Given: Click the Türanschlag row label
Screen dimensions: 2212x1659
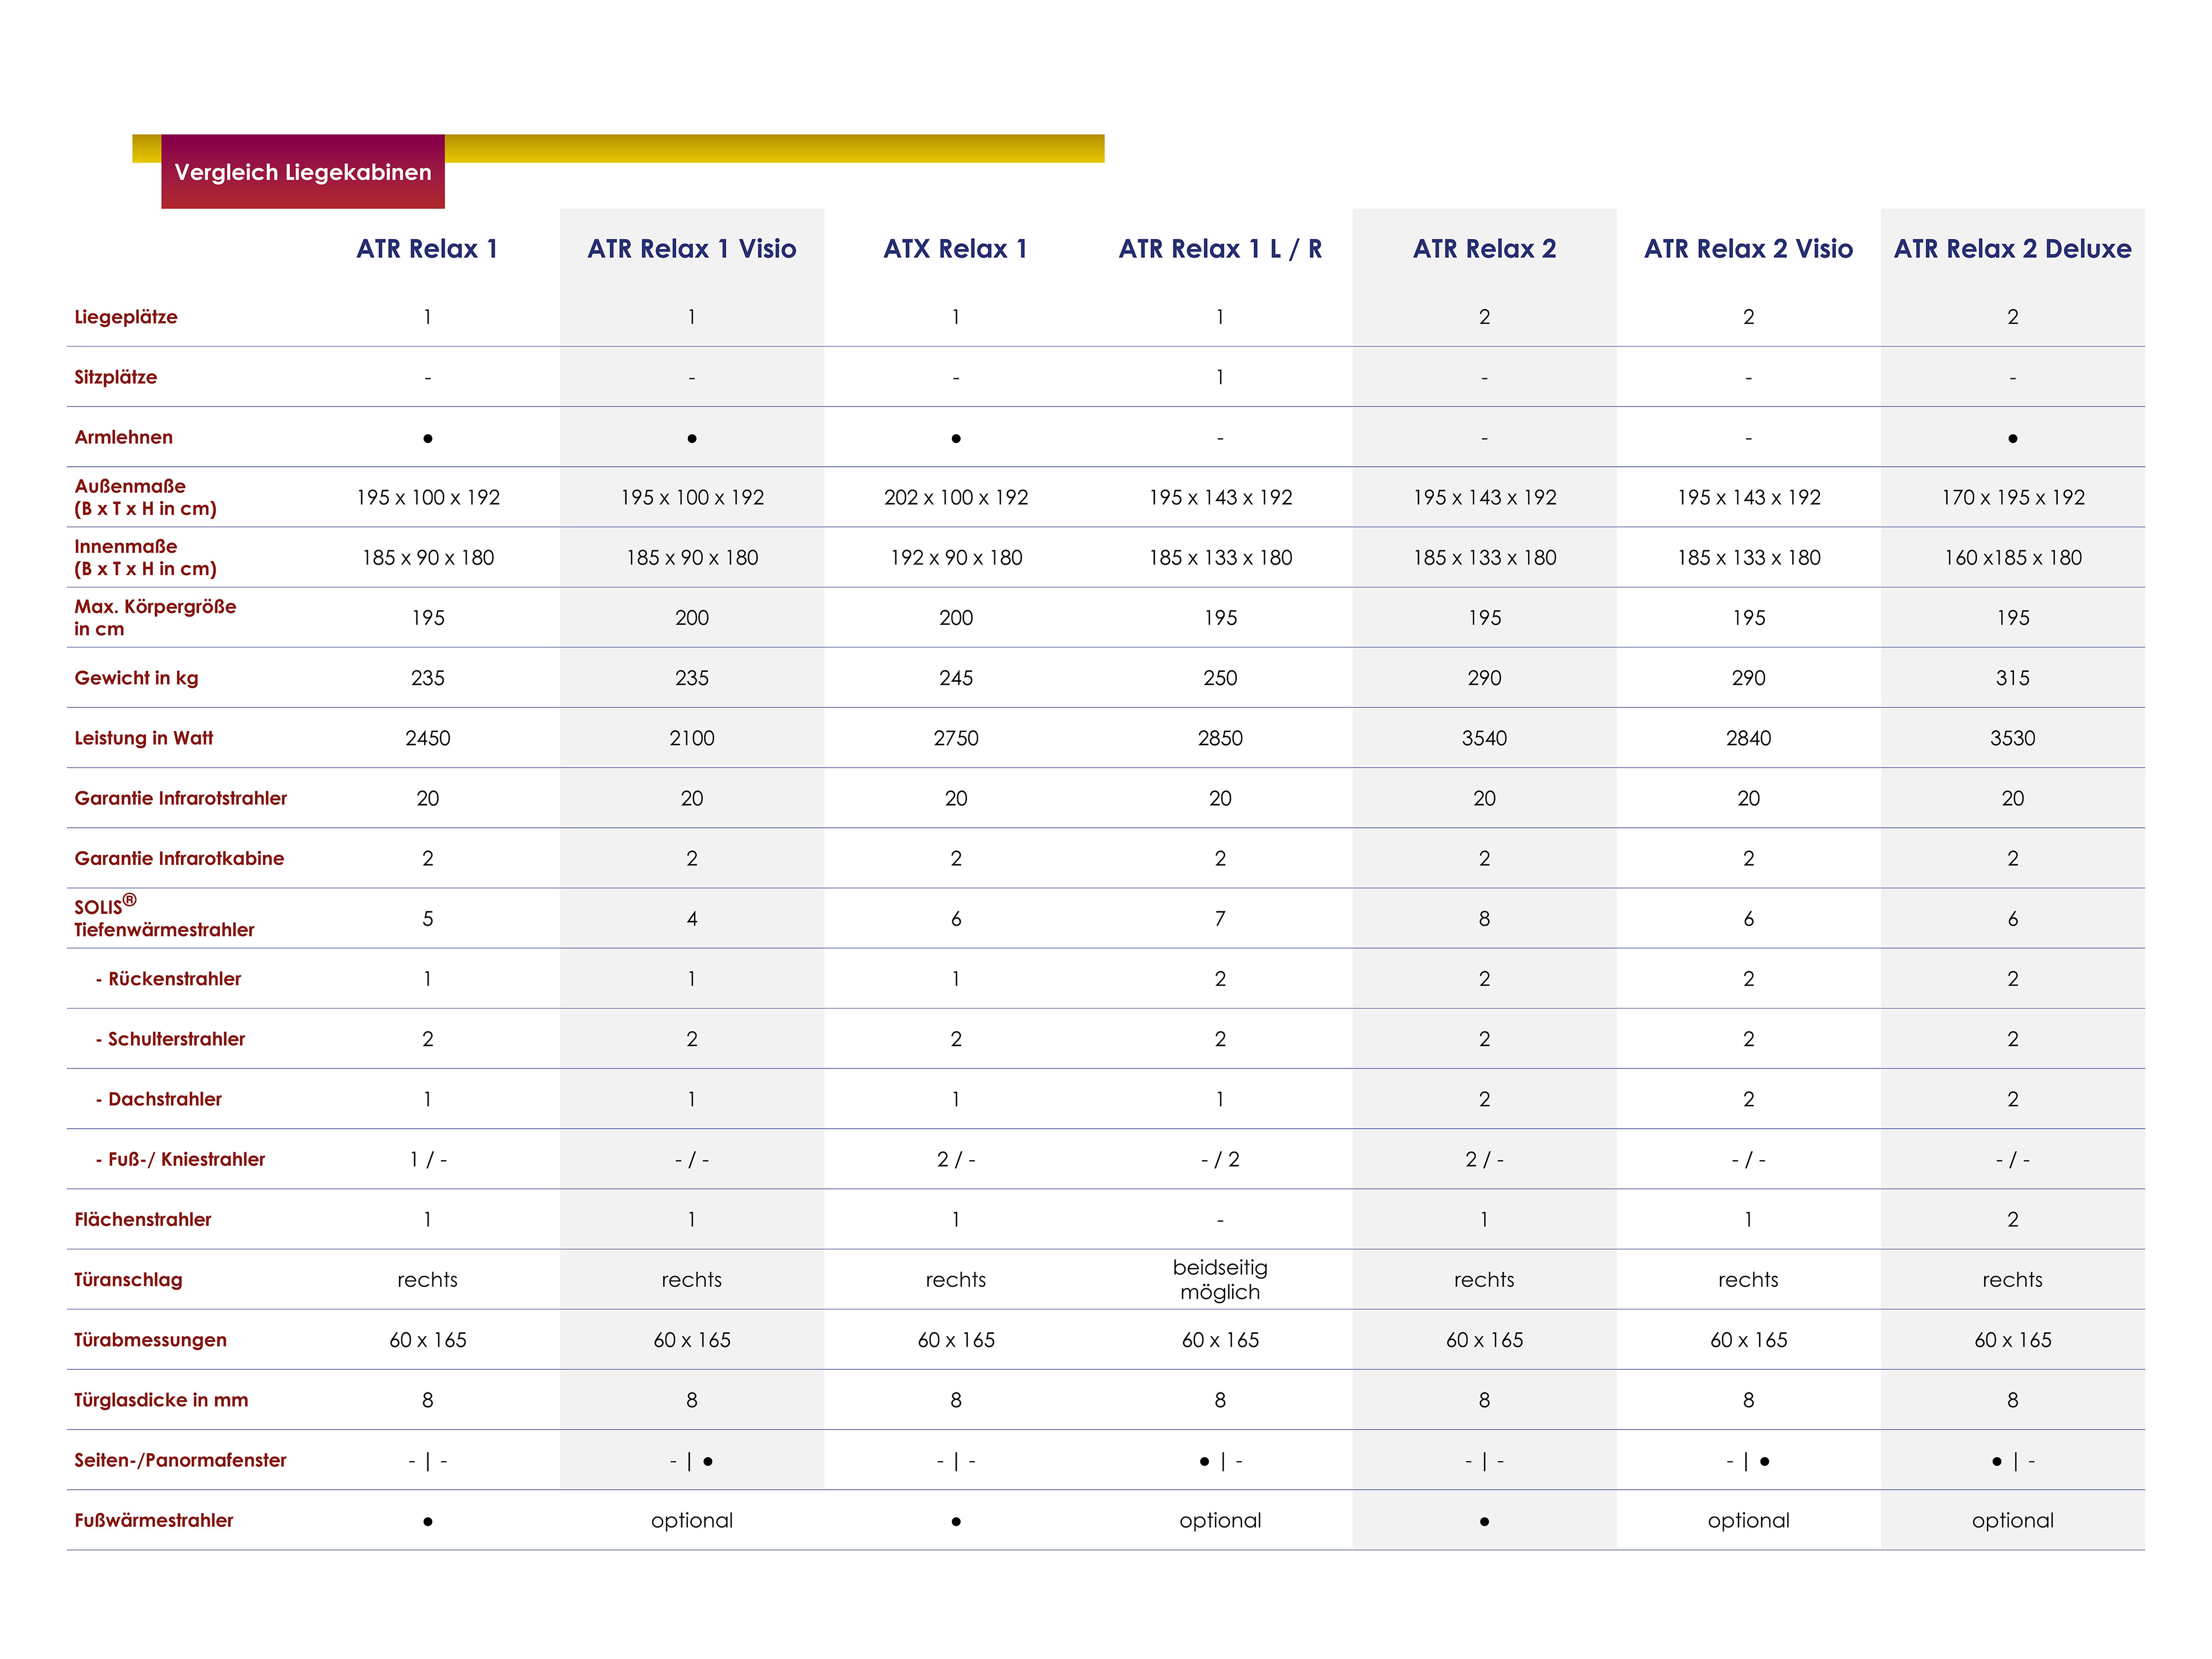Looking at the screenshot, I should point(128,1280).
